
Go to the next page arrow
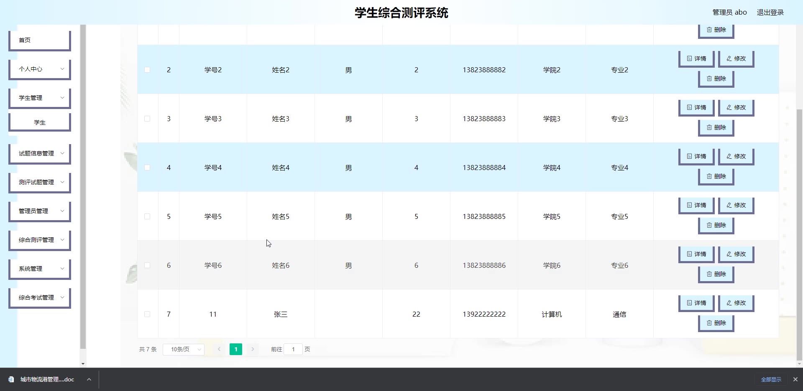[253, 349]
